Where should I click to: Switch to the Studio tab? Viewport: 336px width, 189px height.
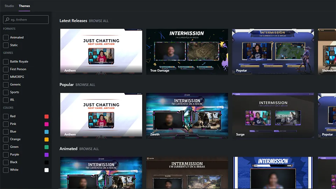(9, 6)
